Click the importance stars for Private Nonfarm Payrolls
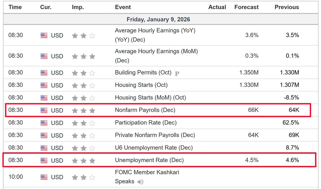Image resolution: width=321 pixels, height=189 pixels. (x=83, y=136)
